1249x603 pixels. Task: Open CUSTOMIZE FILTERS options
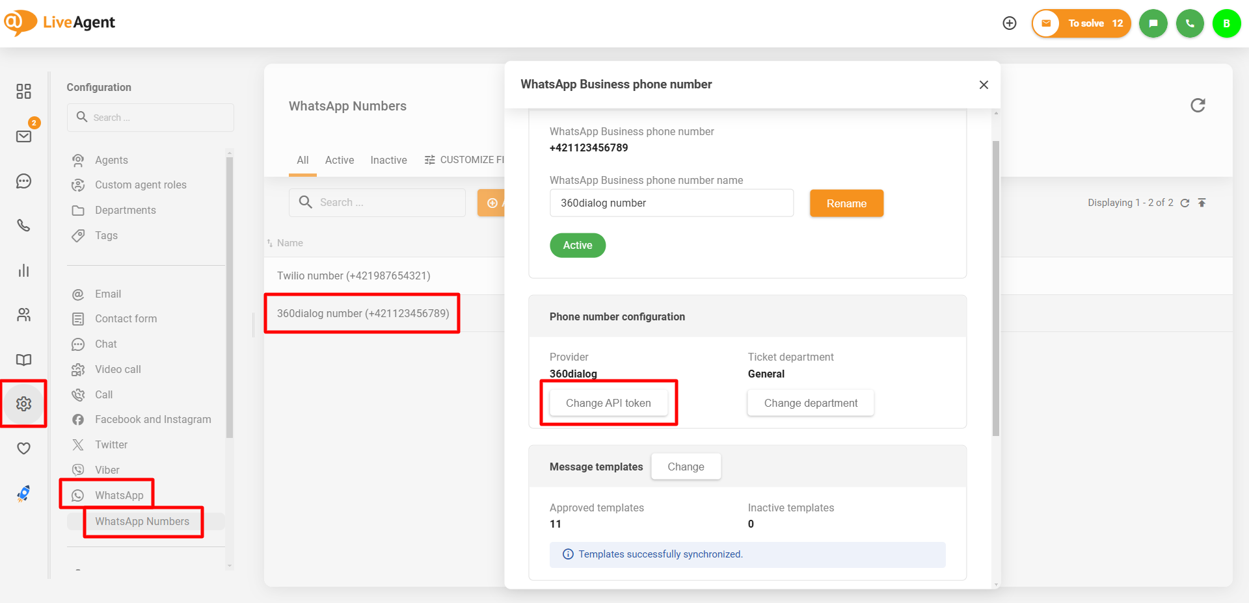click(464, 160)
